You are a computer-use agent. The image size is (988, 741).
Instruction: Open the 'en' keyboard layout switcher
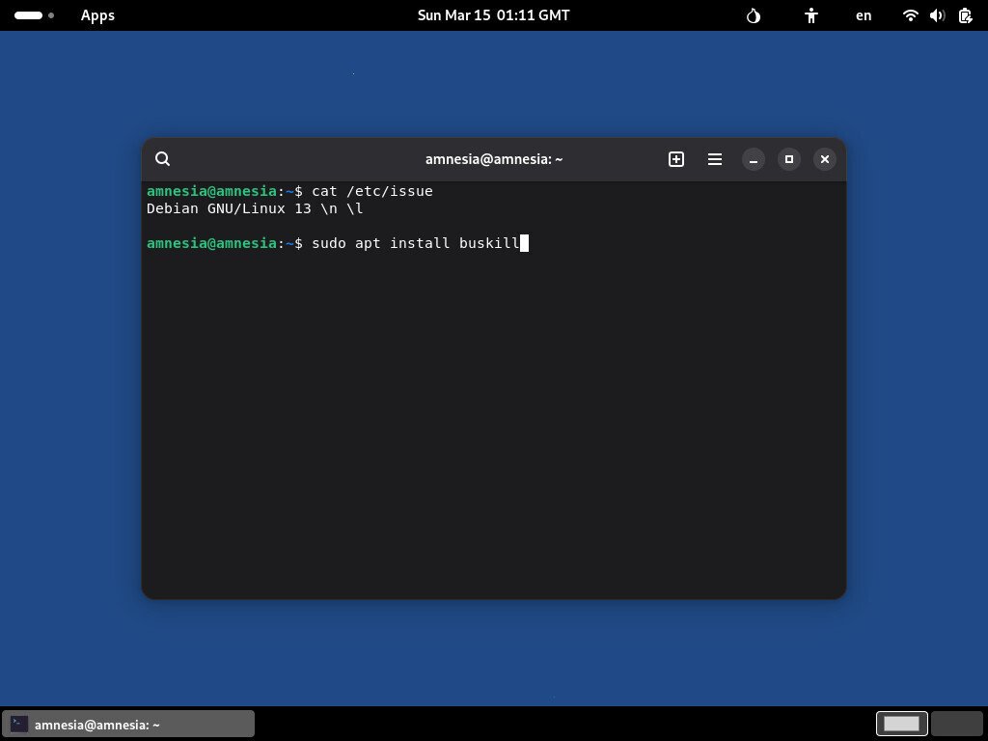click(863, 15)
